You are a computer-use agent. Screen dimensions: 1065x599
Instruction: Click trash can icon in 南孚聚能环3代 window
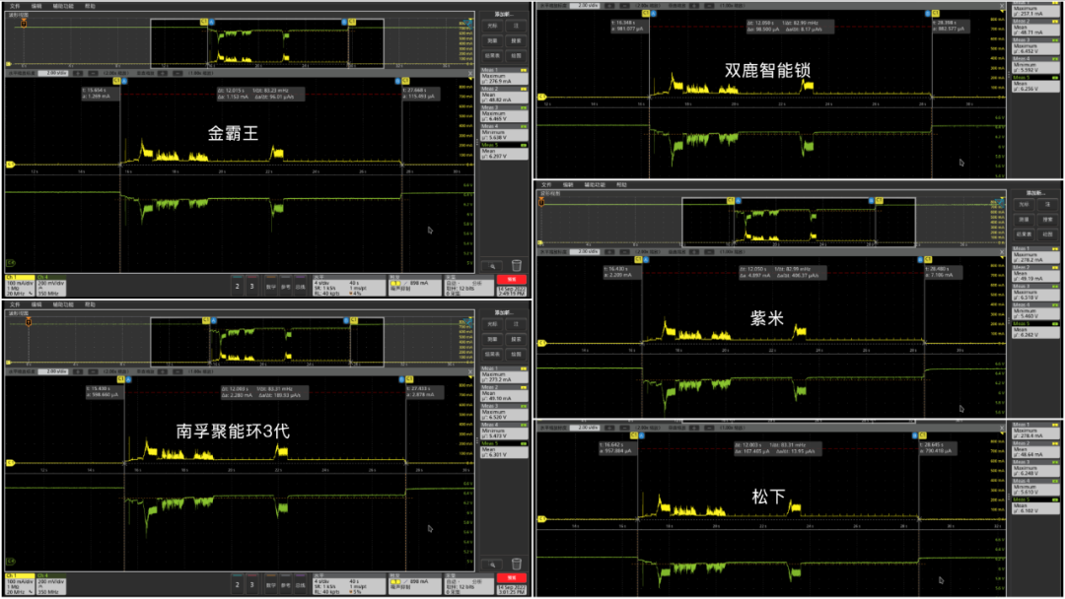pyautogui.click(x=516, y=564)
